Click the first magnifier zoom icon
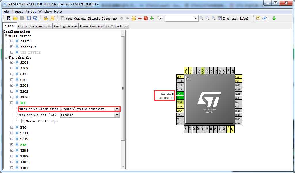This screenshot has height=173, width=295. coord(201,18)
